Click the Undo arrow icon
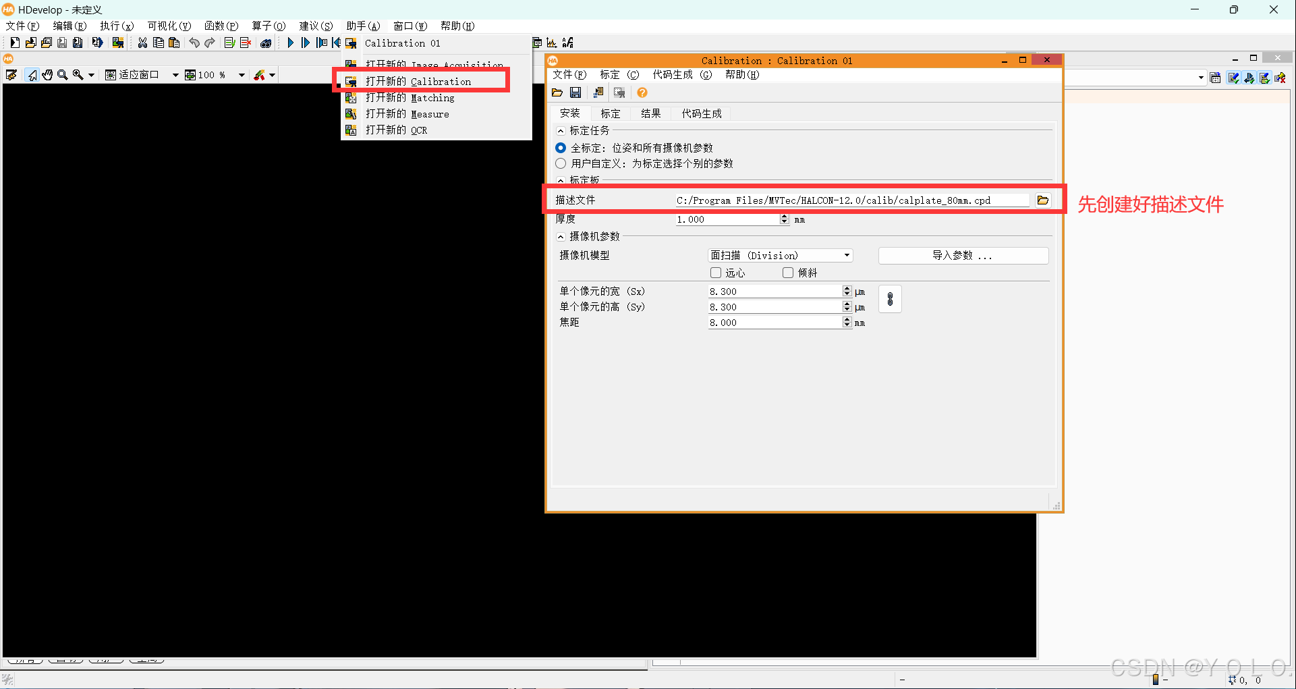Viewport: 1296px width, 689px height. click(194, 43)
